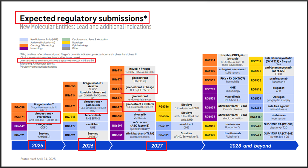Click the yellow RG7935 code cell
The height and width of the screenshot is (168, 308).
coord(256,80)
